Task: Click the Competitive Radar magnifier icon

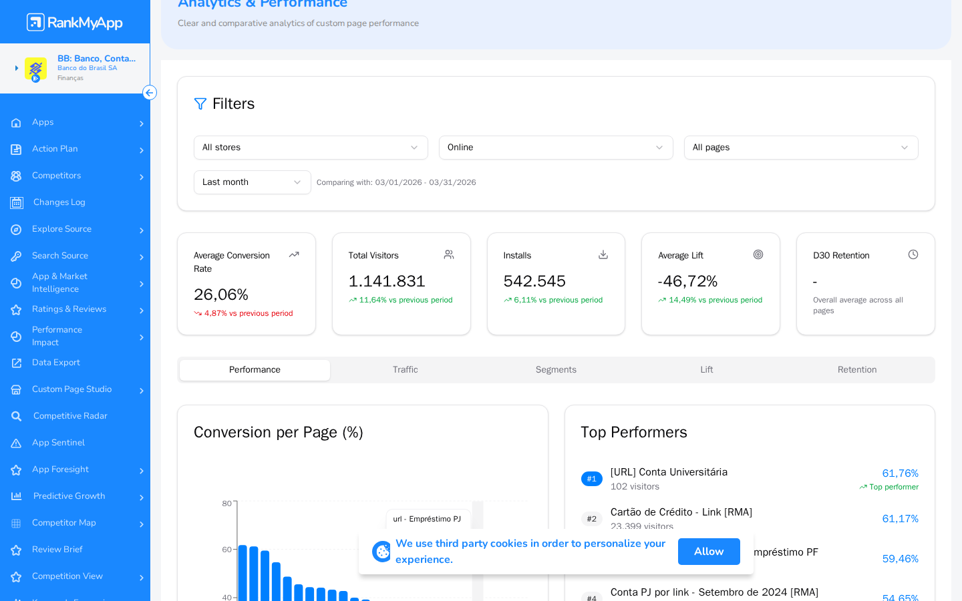Action: (17, 416)
